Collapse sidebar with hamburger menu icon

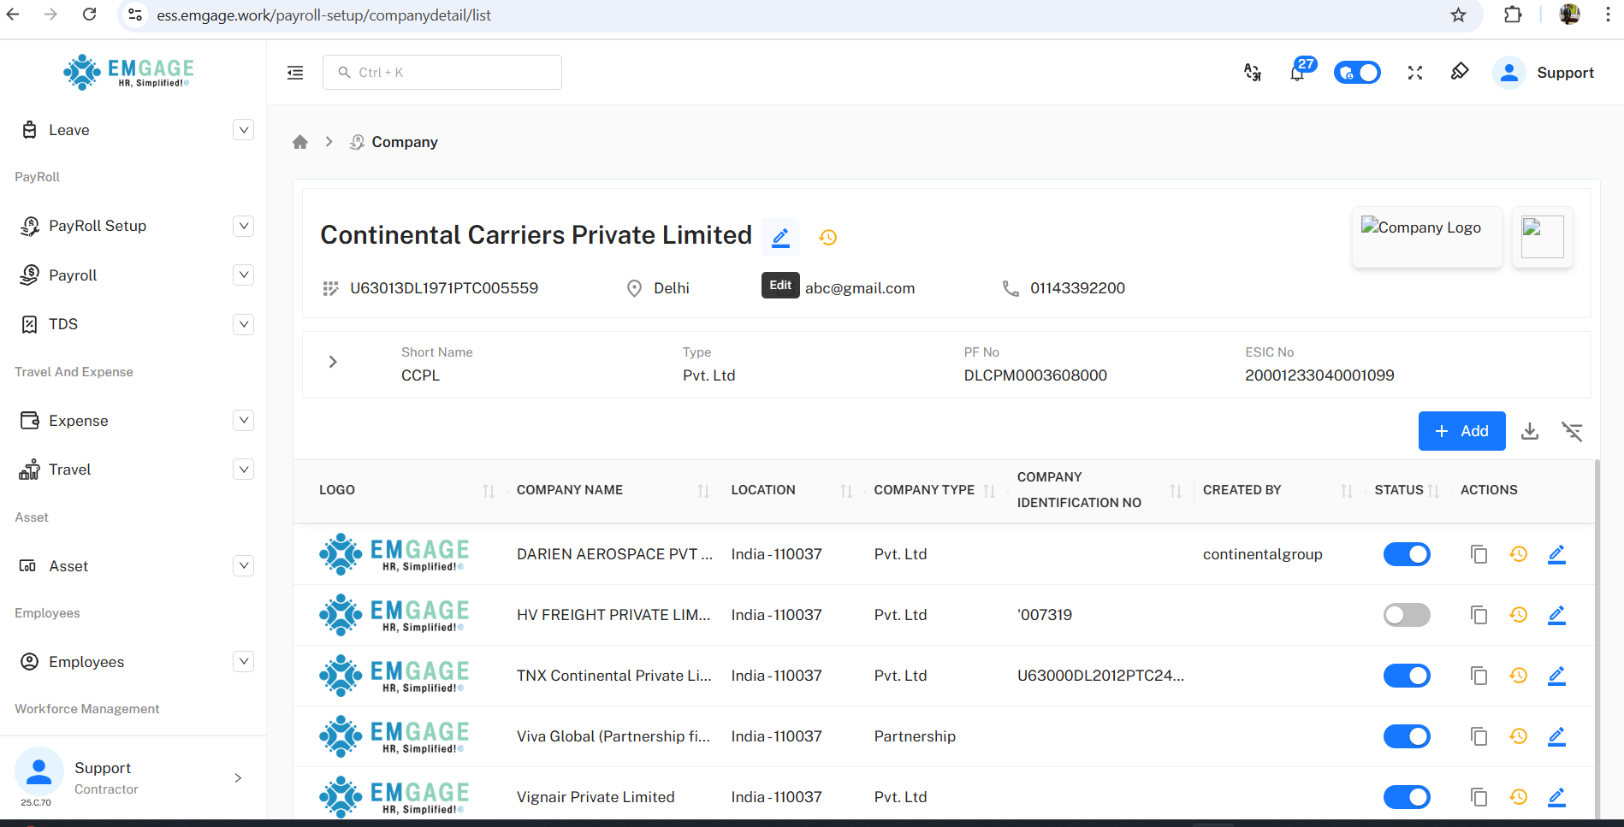(295, 73)
